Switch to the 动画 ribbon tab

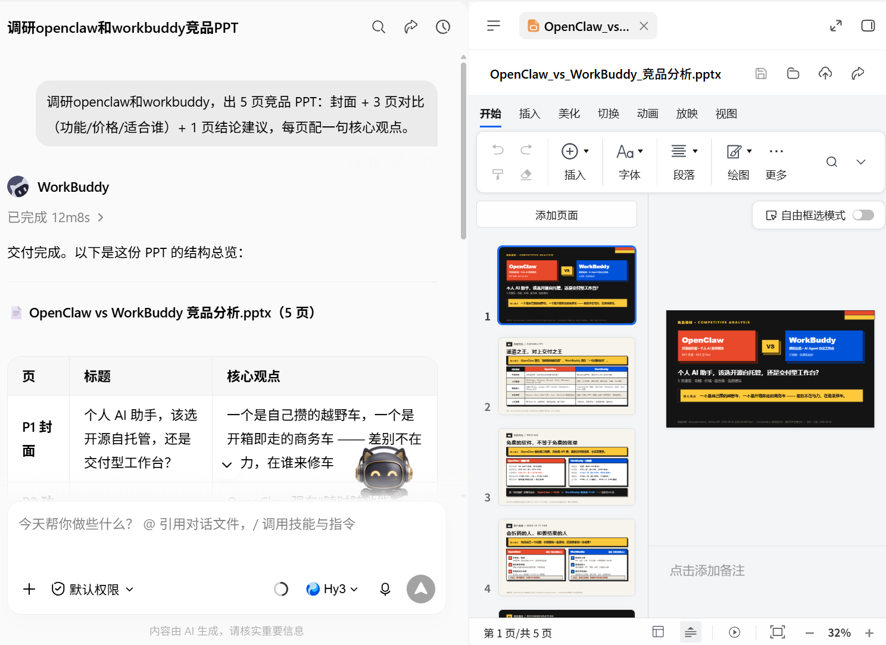(x=648, y=114)
